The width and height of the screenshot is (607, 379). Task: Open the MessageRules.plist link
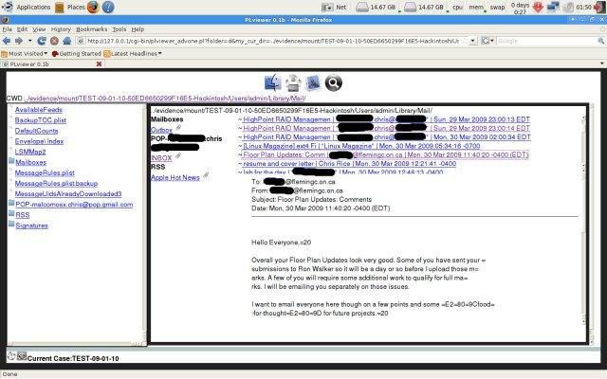(x=45, y=172)
